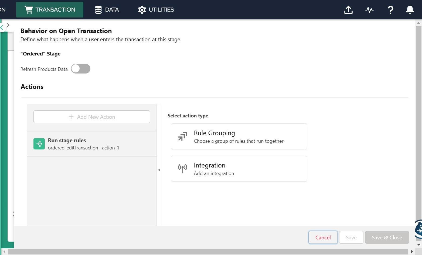The width and height of the screenshot is (422, 255).
Task: Click the assistant mascot icon at right edge
Action: 418,229
